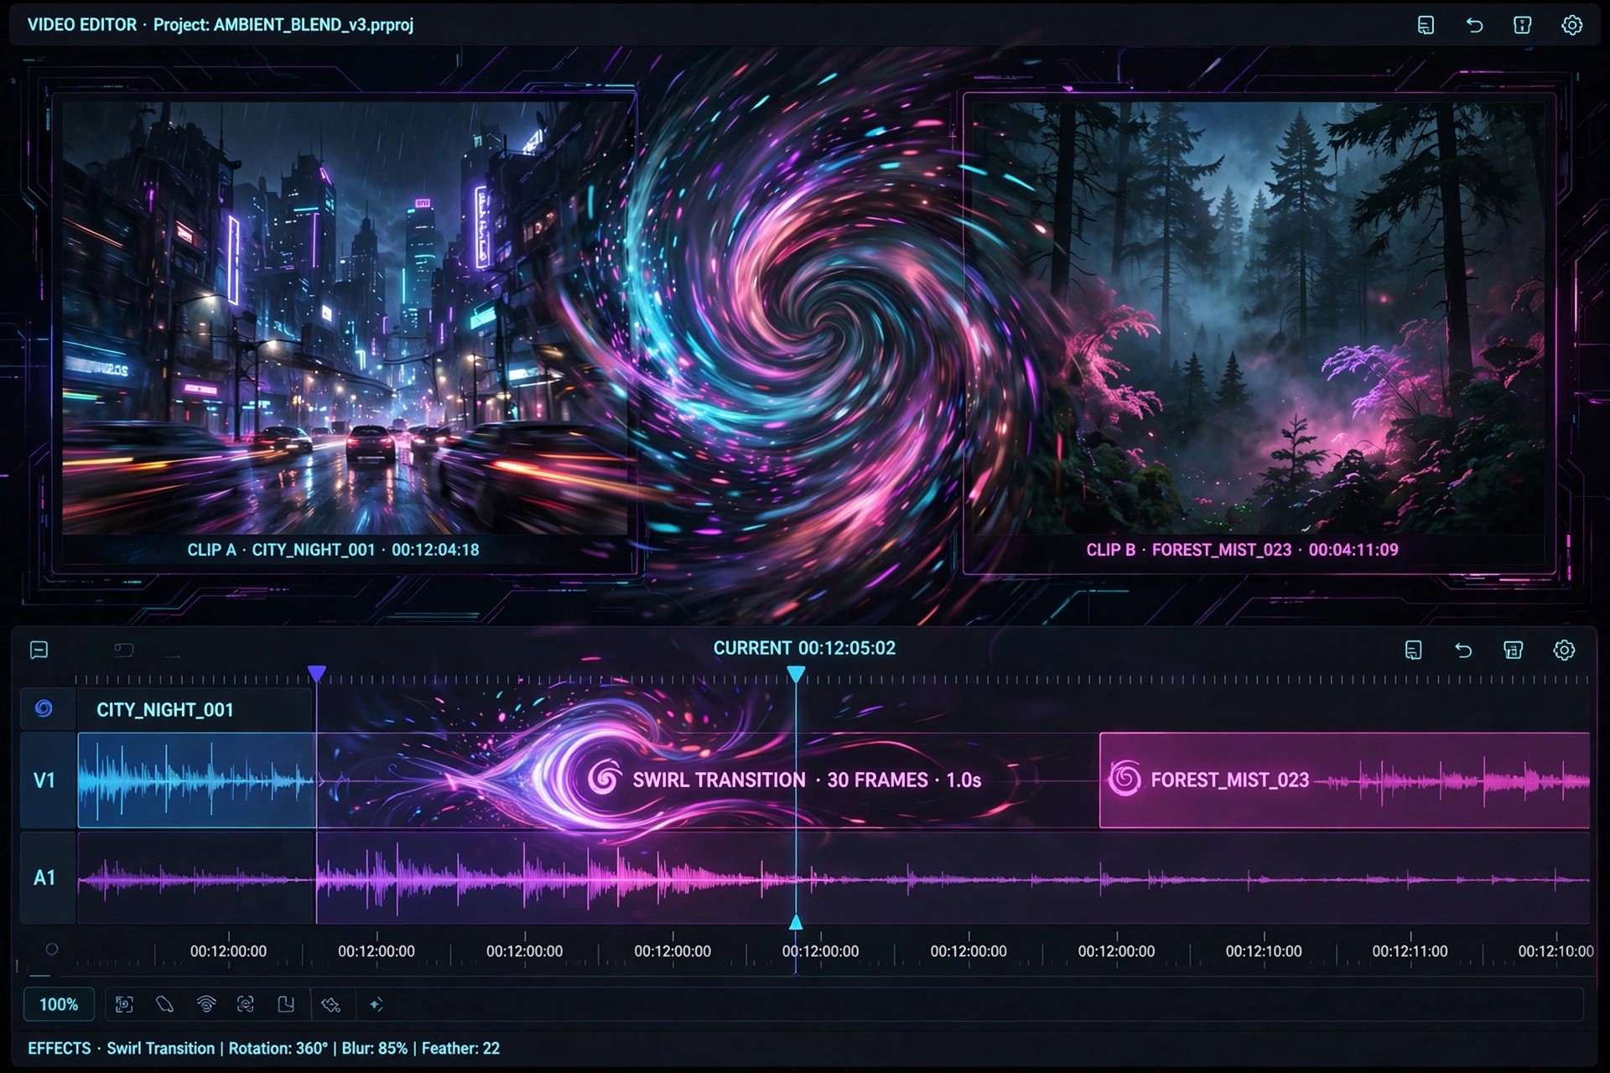Open the document icon in top title bar
The width and height of the screenshot is (1610, 1073).
pos(1426,25)
